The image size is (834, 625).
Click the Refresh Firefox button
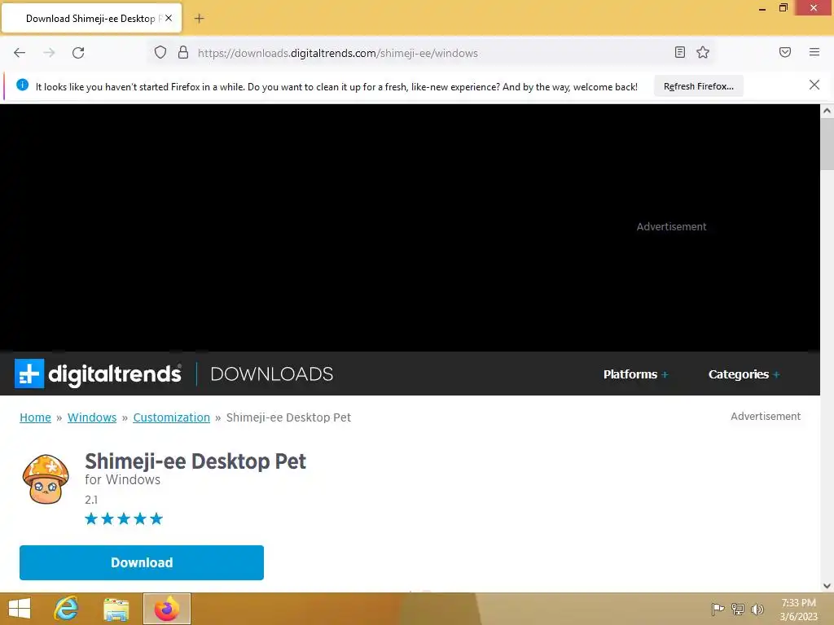[698, 86]
